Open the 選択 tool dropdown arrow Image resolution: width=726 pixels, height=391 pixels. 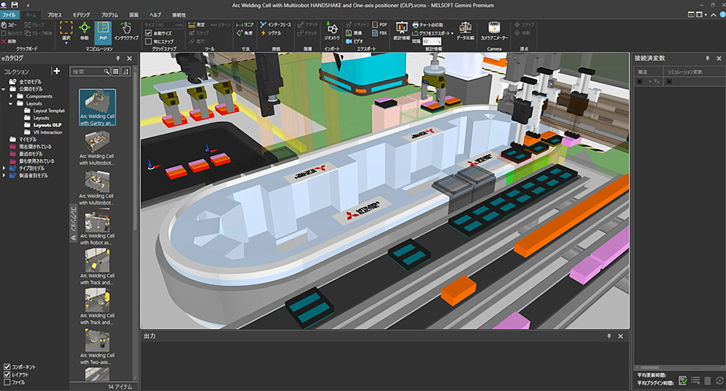point(66,43)
